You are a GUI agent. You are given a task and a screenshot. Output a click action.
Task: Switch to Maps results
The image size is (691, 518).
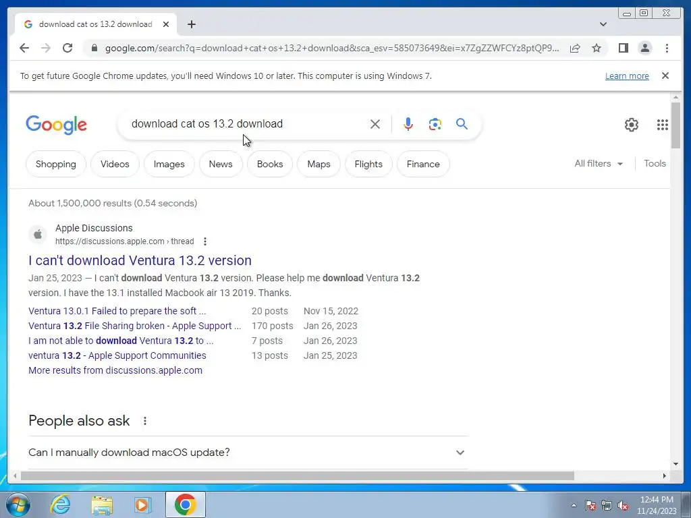[x=319, y=164]
